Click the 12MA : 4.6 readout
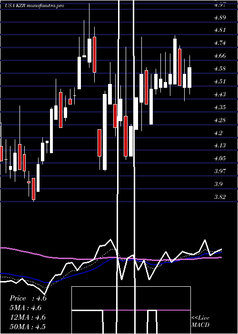This screenshot has width=238, height=334. coord(28,317)
